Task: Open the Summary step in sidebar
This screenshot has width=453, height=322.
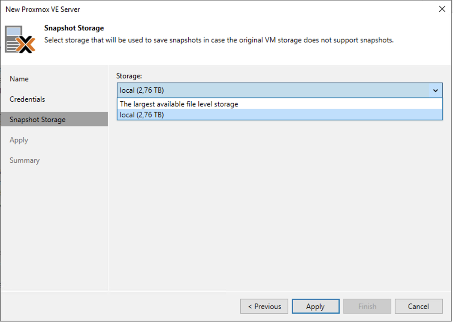Action: (x=25, y=160)
